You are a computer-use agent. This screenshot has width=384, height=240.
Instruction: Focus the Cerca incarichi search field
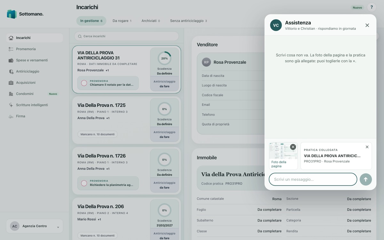pyautogui.click(x=126, y=36)
